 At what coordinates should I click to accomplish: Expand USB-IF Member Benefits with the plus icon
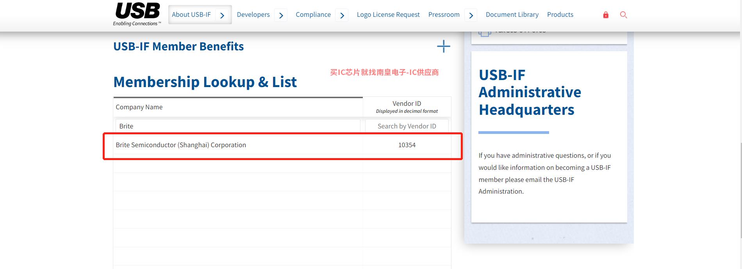point(443,46)
